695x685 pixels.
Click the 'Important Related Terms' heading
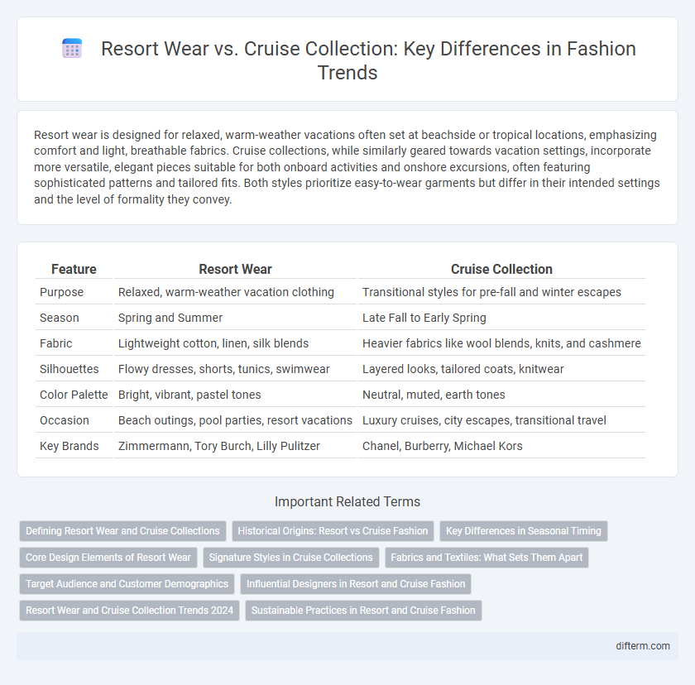coord(347,501)
